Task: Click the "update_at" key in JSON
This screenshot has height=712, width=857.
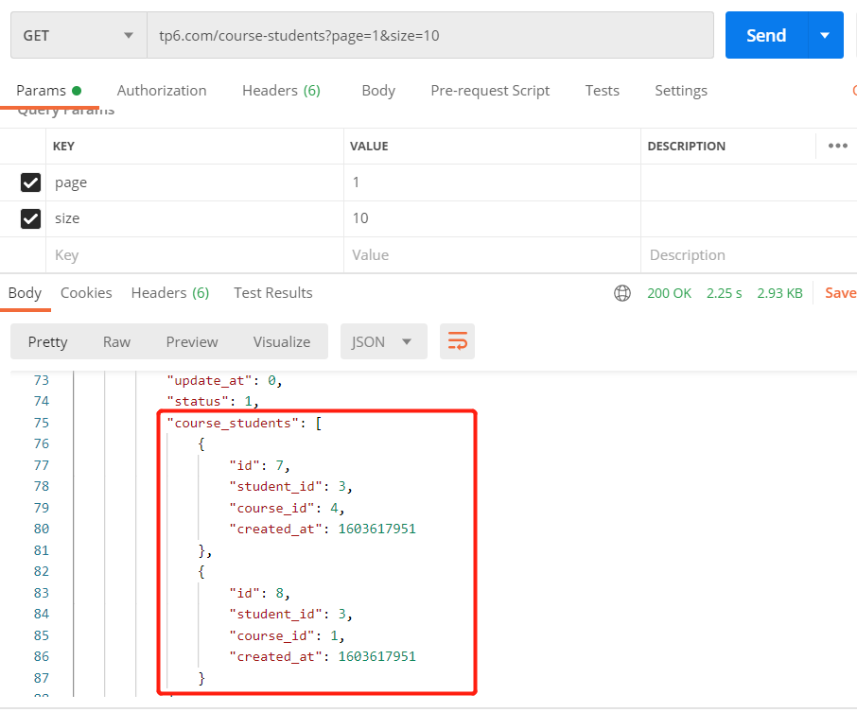Action: click(209, 381)
